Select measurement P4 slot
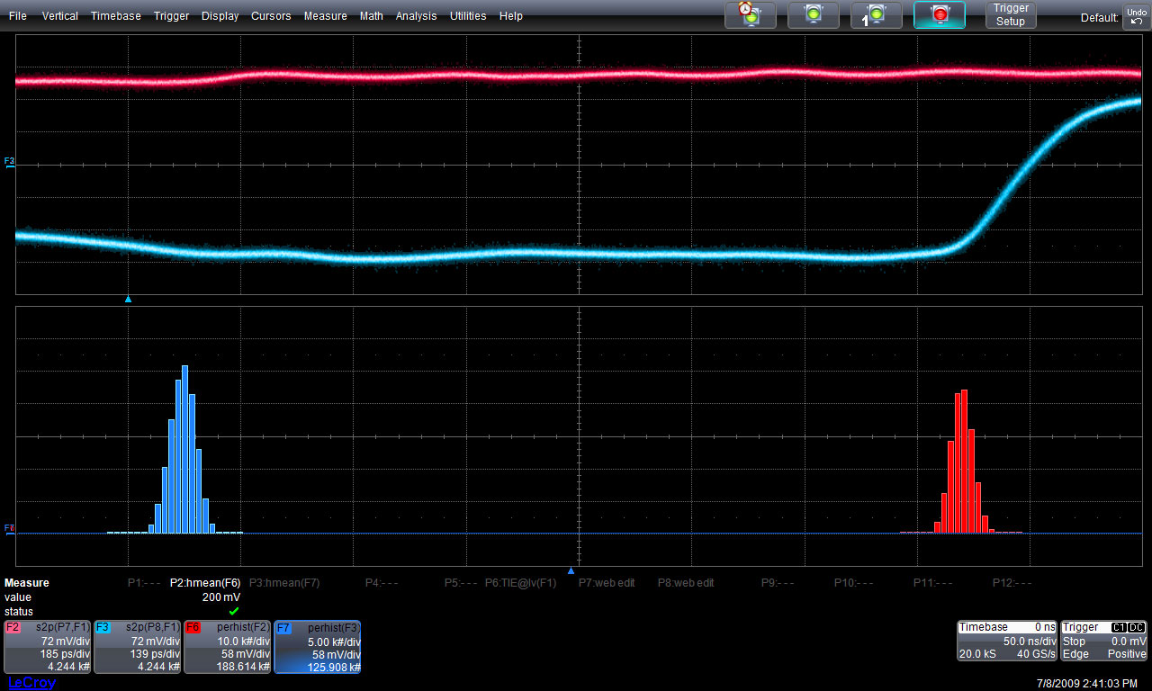 click(382, 583)
